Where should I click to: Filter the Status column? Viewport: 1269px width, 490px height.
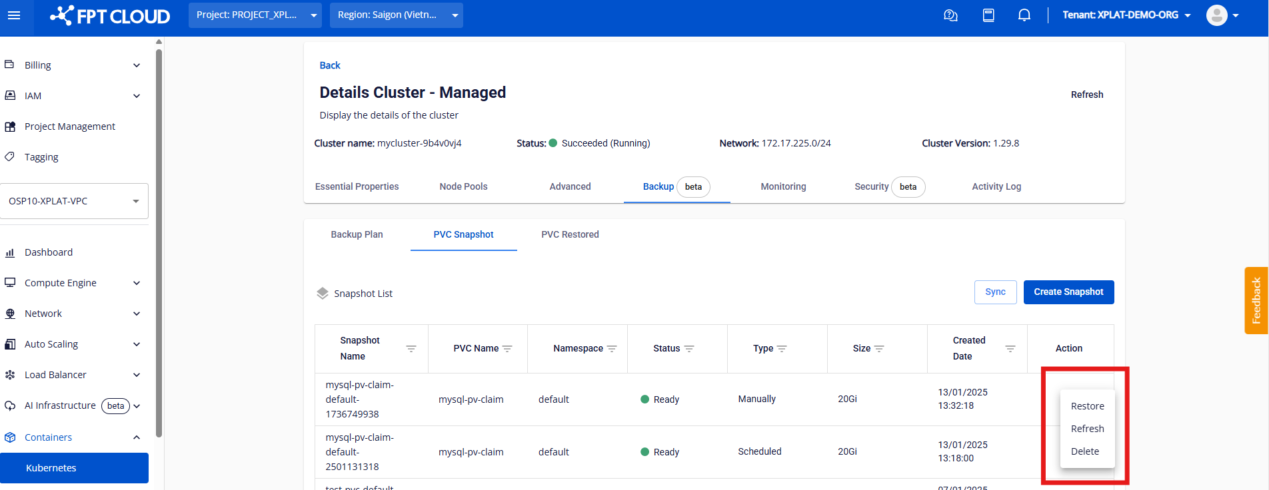click(x=689, y=349)
